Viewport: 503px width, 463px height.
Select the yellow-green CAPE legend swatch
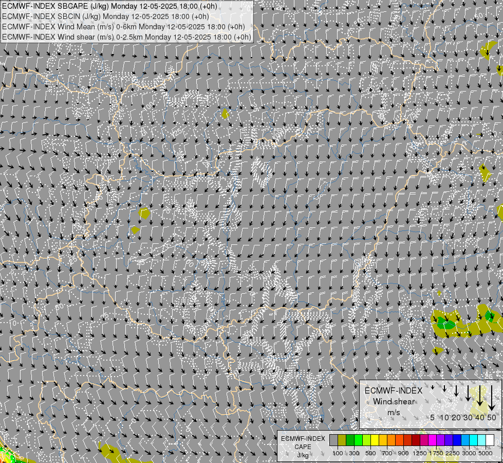click(x=367, y=440)
